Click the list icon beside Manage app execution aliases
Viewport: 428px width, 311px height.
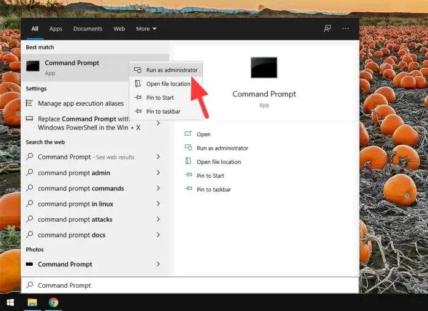(29, 103)
